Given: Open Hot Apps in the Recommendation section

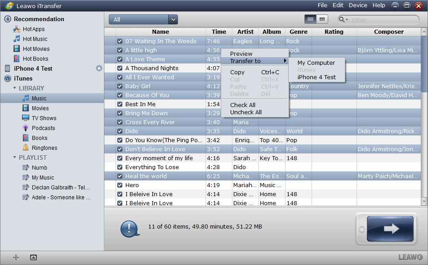Looking at the screenshot, I should pyautogui.click(x=33, y=29).
